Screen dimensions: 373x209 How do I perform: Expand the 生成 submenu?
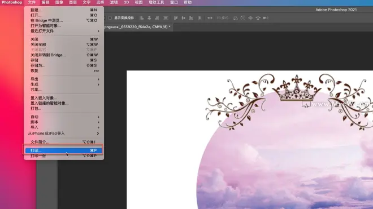pyautogui.click(x=64, y=85)
